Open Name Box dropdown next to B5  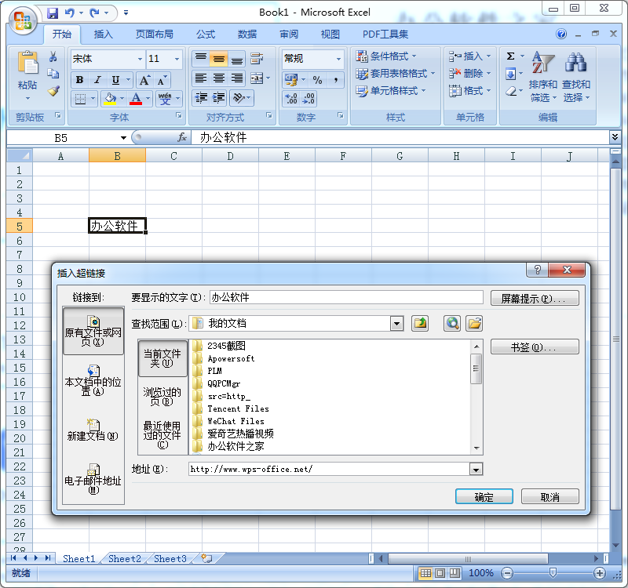[123, 138]
